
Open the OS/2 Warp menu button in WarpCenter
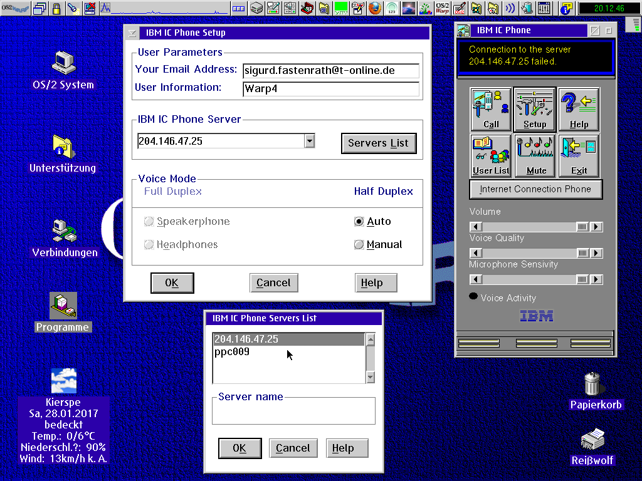pos(15,8)
